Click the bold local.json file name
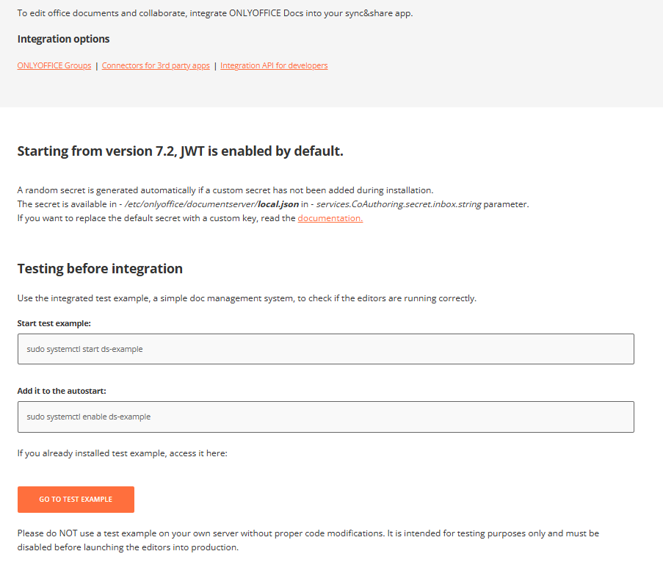Image resolution: width=663 pixels, height=587 pixels. pyautogui.click(x=278, y=204)
